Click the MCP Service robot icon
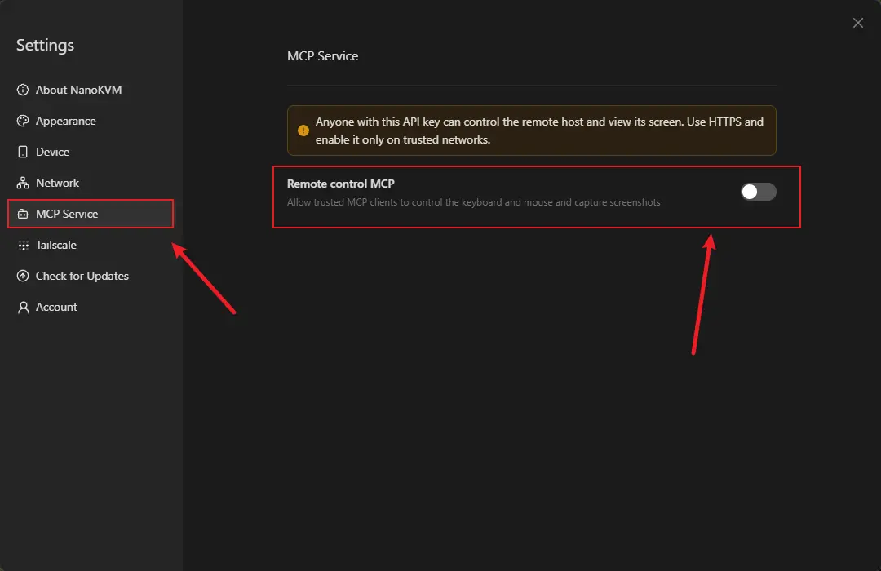Image resolution: width=881 pixels, height=571 pixels. click(x=23, y=214)
